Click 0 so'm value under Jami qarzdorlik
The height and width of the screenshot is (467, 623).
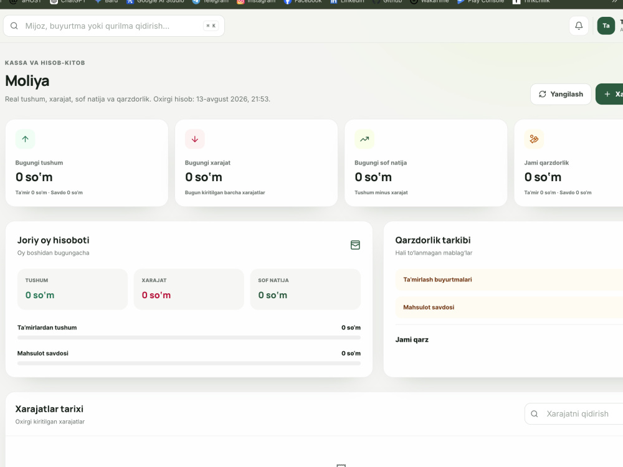point(543,177)
